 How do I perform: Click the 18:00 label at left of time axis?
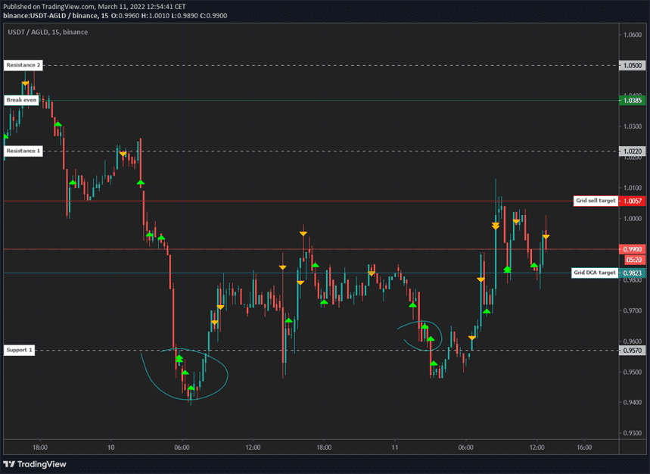pos(40,447)
